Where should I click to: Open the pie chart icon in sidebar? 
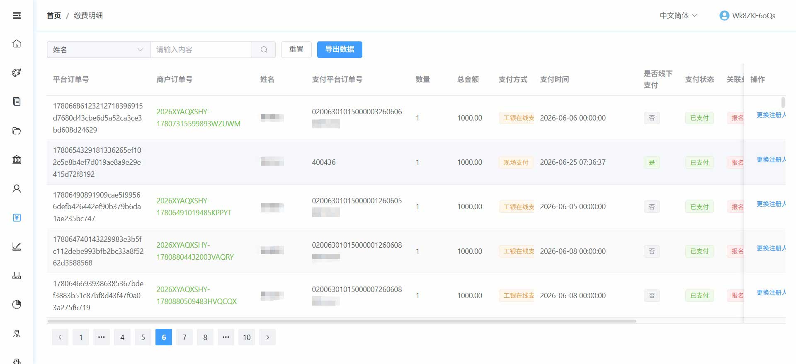click(x=17, y=304)
